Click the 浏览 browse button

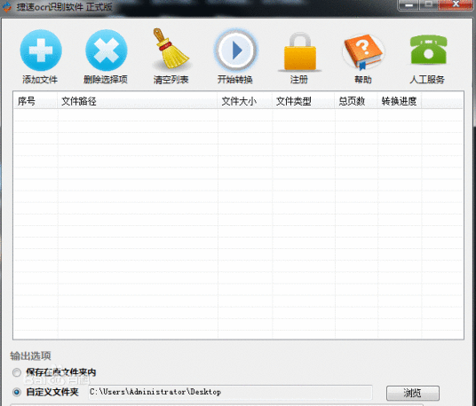click(x=413, y=393)
